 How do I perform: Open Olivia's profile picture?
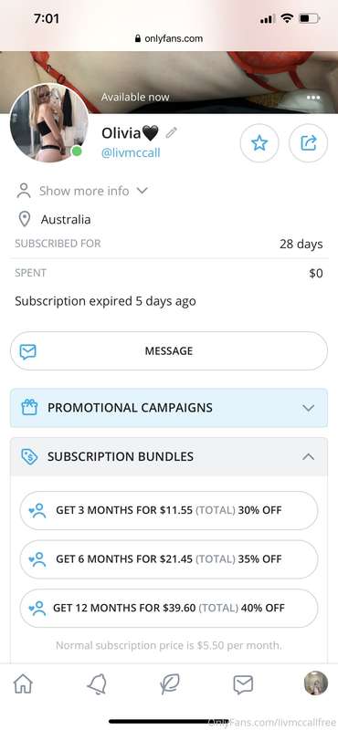[x=49, y=123]
